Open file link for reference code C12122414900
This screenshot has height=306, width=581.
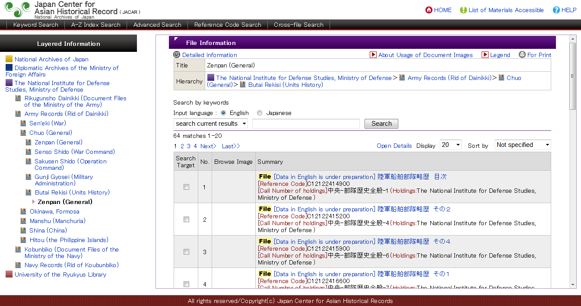coord(360,177)
